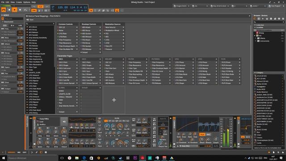Open the Premiere Pro taskbar icon

click(135, 158)
